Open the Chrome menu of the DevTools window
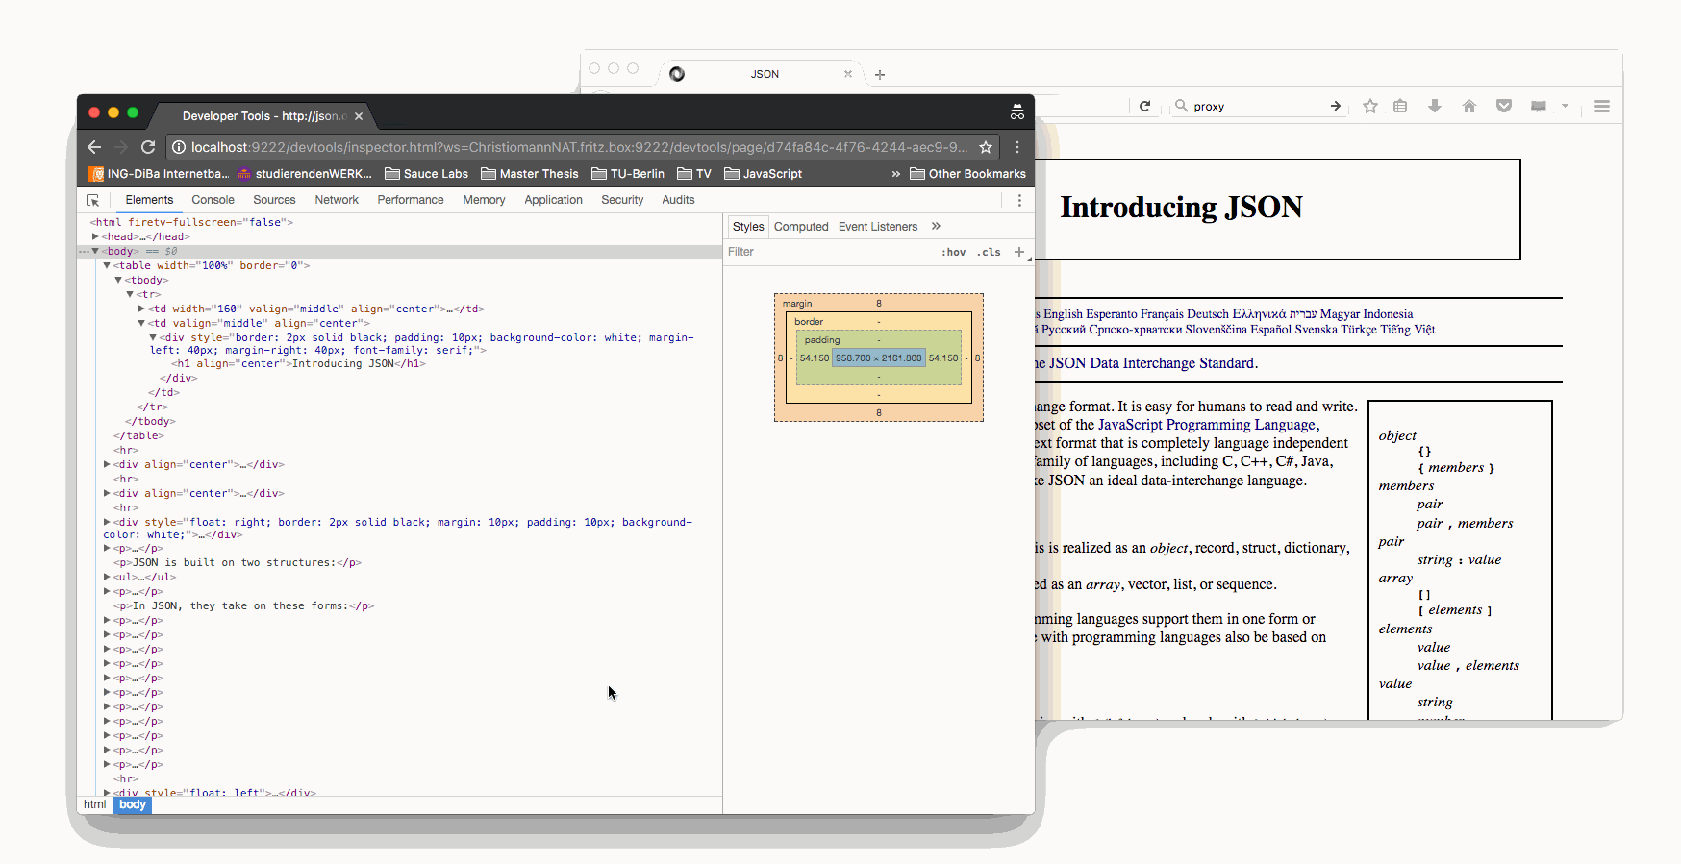Screen dimensions: 1681x864 click(x=1017, y=147)
